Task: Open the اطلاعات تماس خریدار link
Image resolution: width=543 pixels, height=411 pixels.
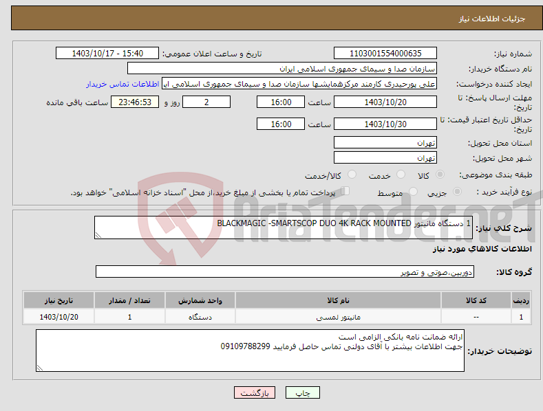Action: click(x=123, y=84)
